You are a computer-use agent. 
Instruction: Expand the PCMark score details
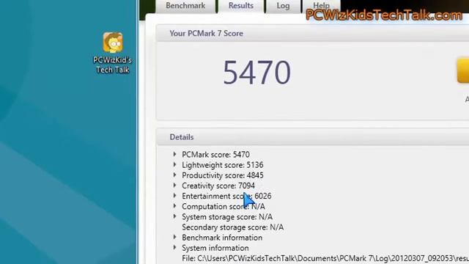pos(174,155)
